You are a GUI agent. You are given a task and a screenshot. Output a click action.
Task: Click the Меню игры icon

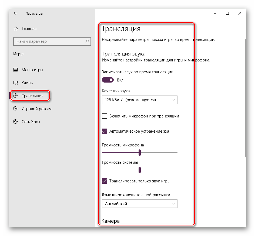point(16,70)
